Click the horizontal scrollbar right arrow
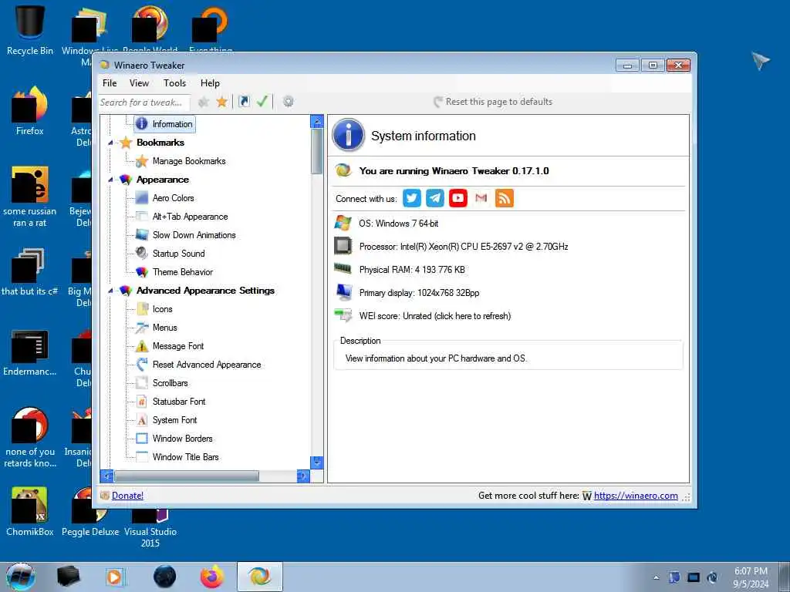The width and height of the screenshot is (790, 592). click(302, 476)
